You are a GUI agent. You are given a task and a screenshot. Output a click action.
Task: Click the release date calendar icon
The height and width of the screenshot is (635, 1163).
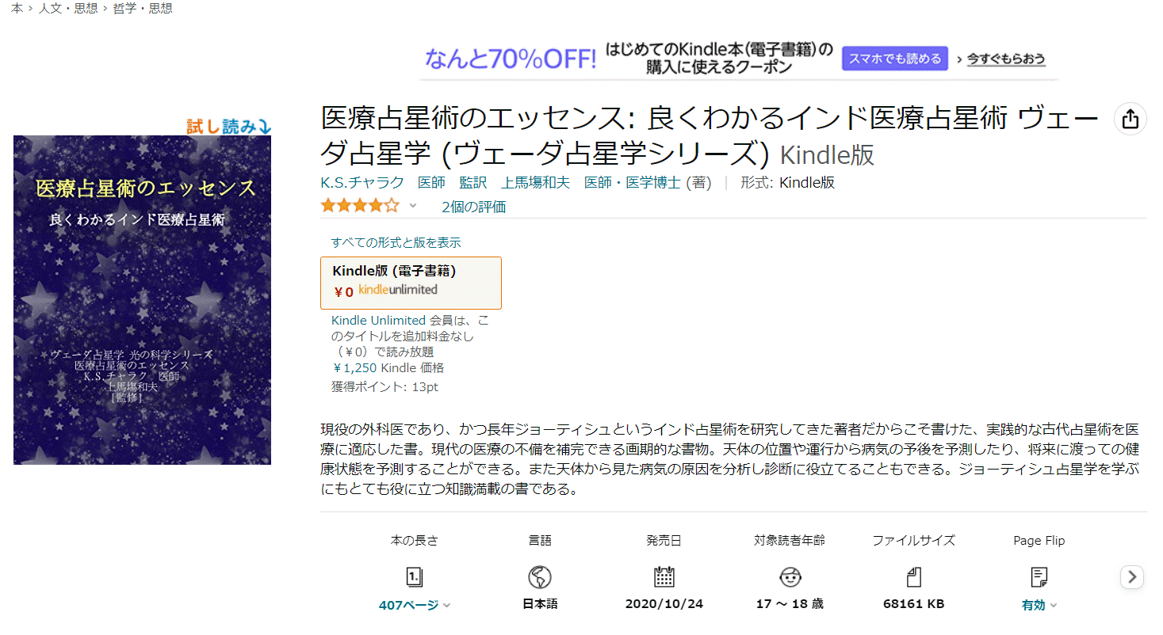[664, 576]
